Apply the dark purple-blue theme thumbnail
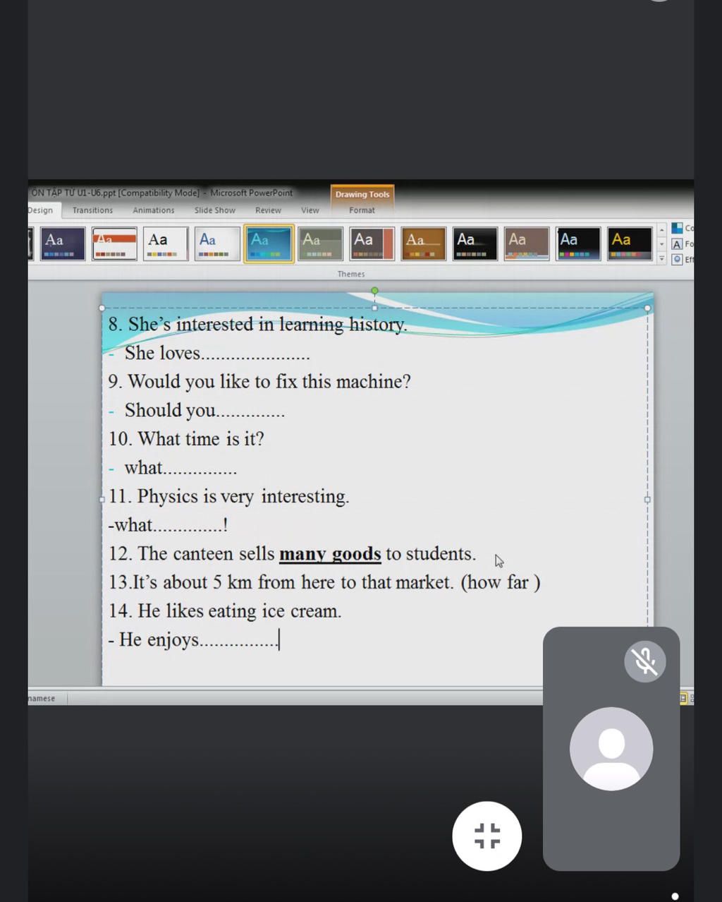The image size is (722, 902). [63, 243]
